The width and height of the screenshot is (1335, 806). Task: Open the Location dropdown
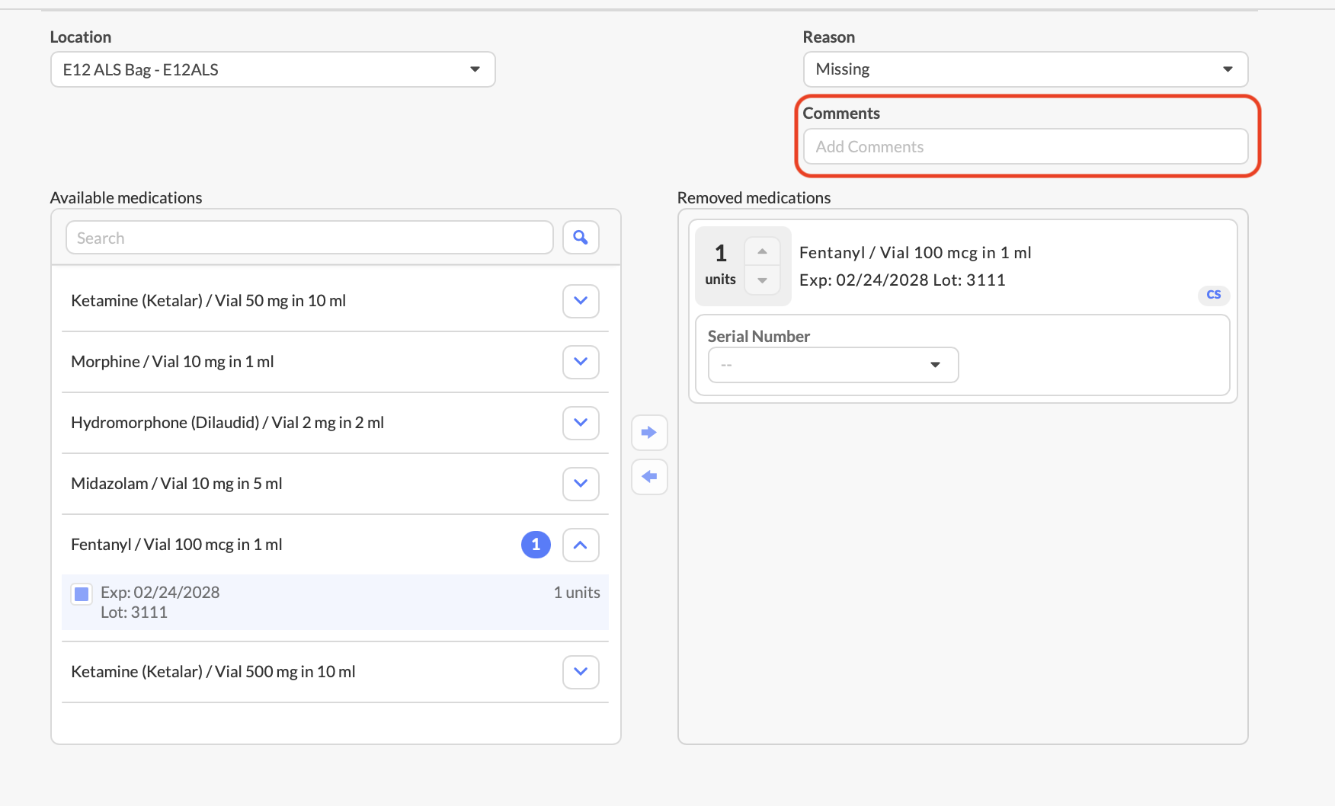[x=273, y=69]
